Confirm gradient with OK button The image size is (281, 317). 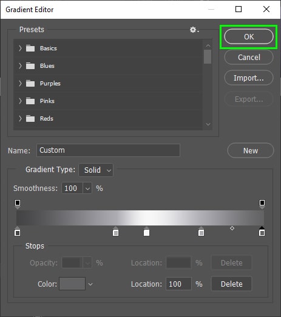[249, 36]
